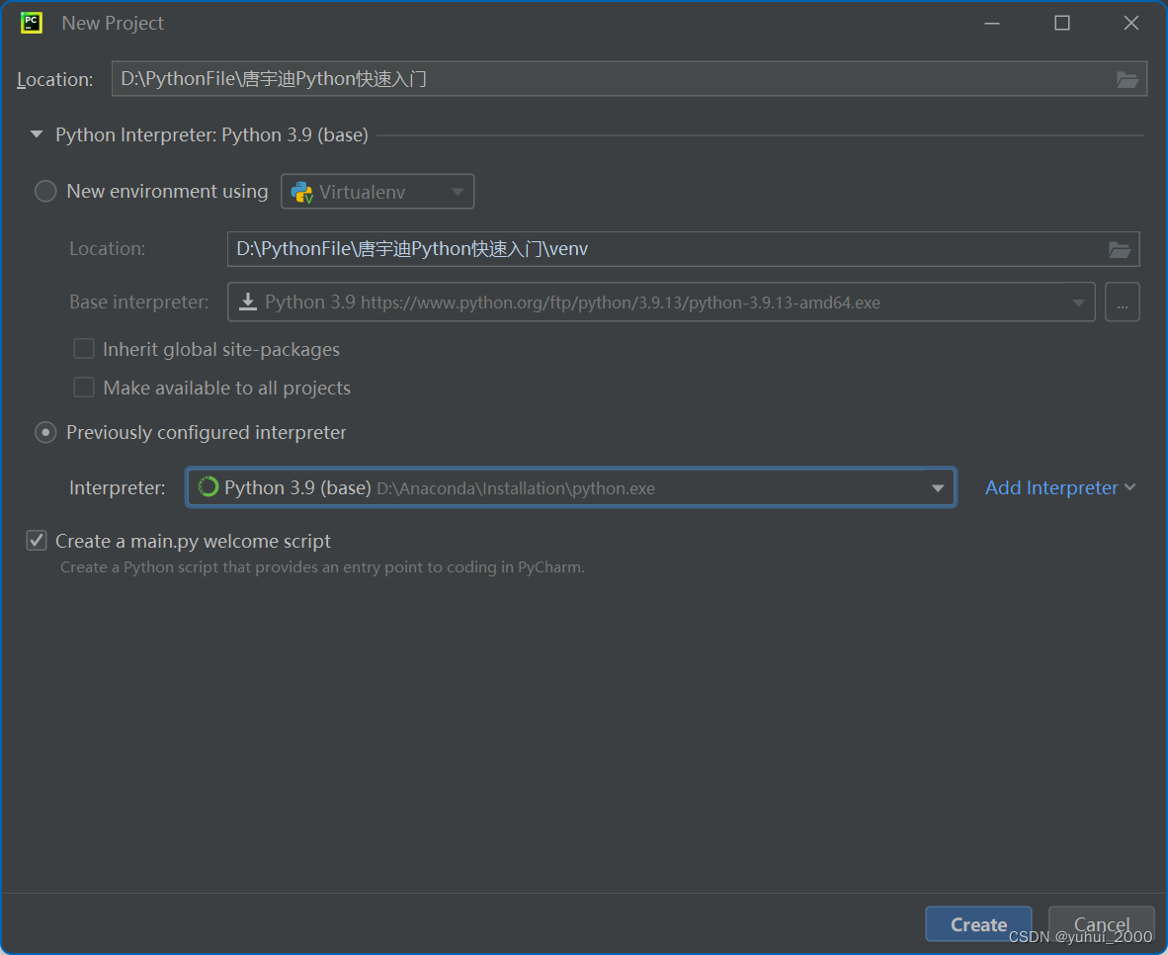Browse folder for venv Location field
The width and height of the screenshot is (1168, 955).
1119,250
